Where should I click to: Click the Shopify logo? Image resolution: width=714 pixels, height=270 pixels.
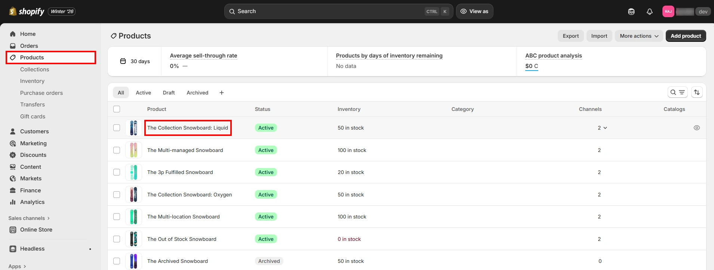point(27,12)
